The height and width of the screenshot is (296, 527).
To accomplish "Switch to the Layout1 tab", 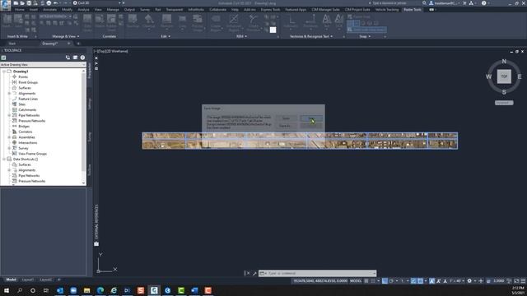I will 28,280.
